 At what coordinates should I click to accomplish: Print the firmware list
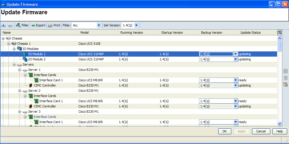pos(54,25)
